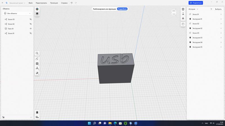Image resolution: width=225 pixels, height=126 pixels.
Task: Show the hidden Эскиз 03 sketch
Action: click(31, 19)
